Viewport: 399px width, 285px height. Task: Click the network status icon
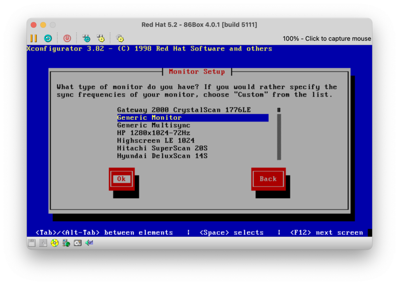click(x=66, y=243)
